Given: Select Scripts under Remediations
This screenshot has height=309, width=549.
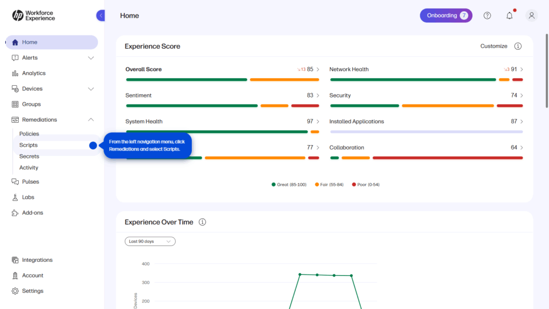Looking at the screenshot, I should click(x=28, y=145).
